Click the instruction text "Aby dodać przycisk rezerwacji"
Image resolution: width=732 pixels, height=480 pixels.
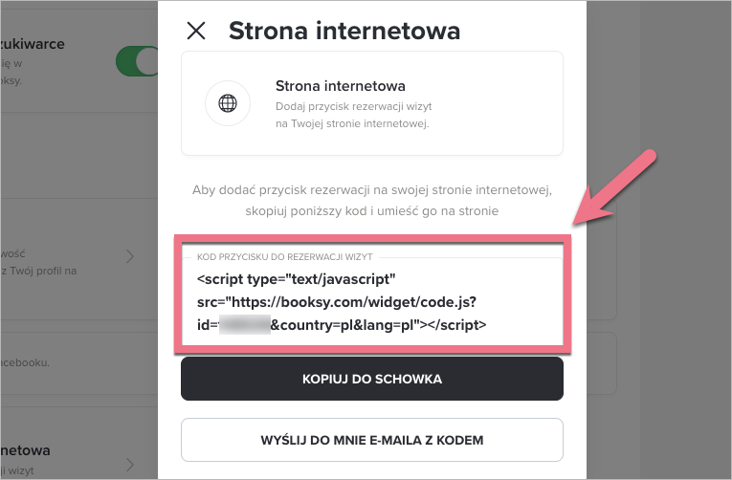click(x=372, y=189)
